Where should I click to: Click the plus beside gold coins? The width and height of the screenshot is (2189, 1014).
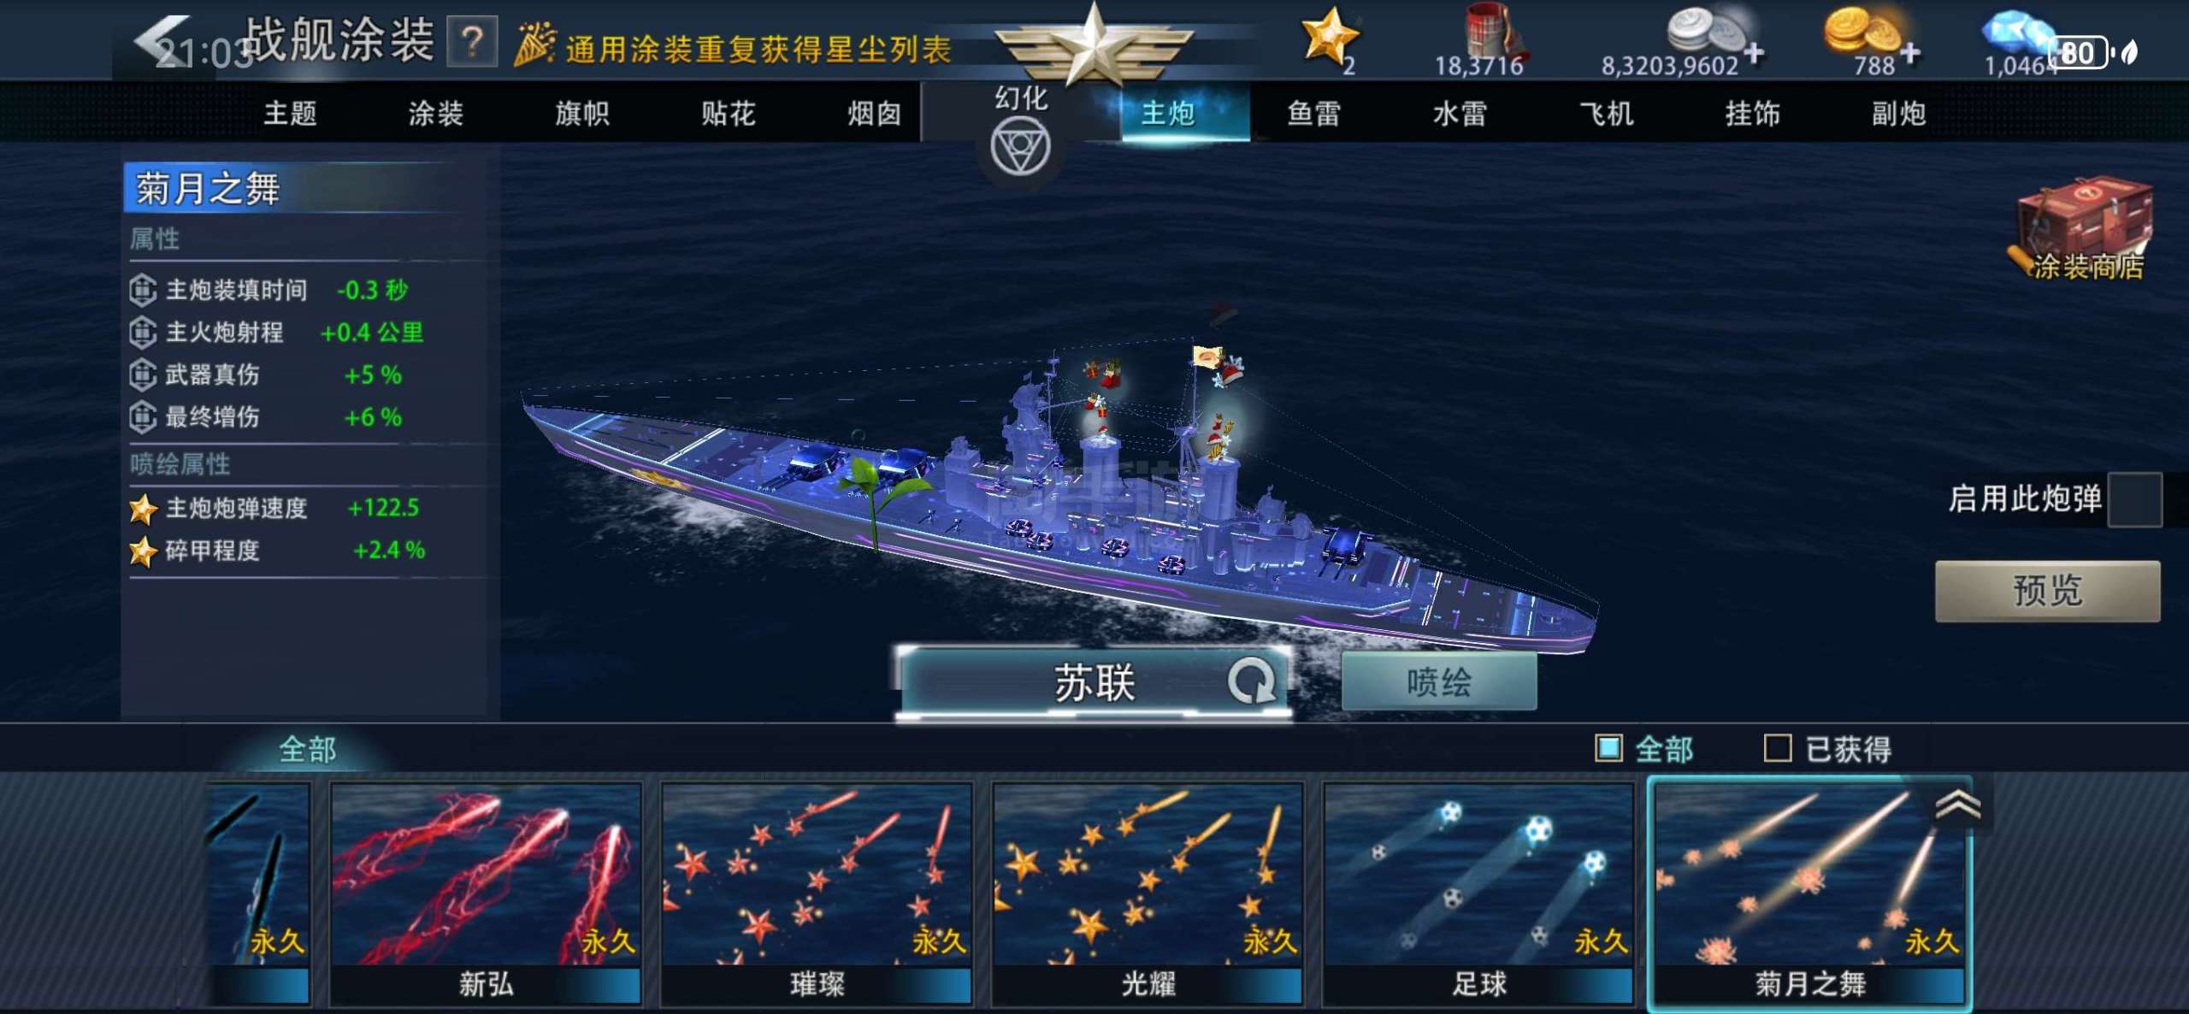coord(1909,53)
